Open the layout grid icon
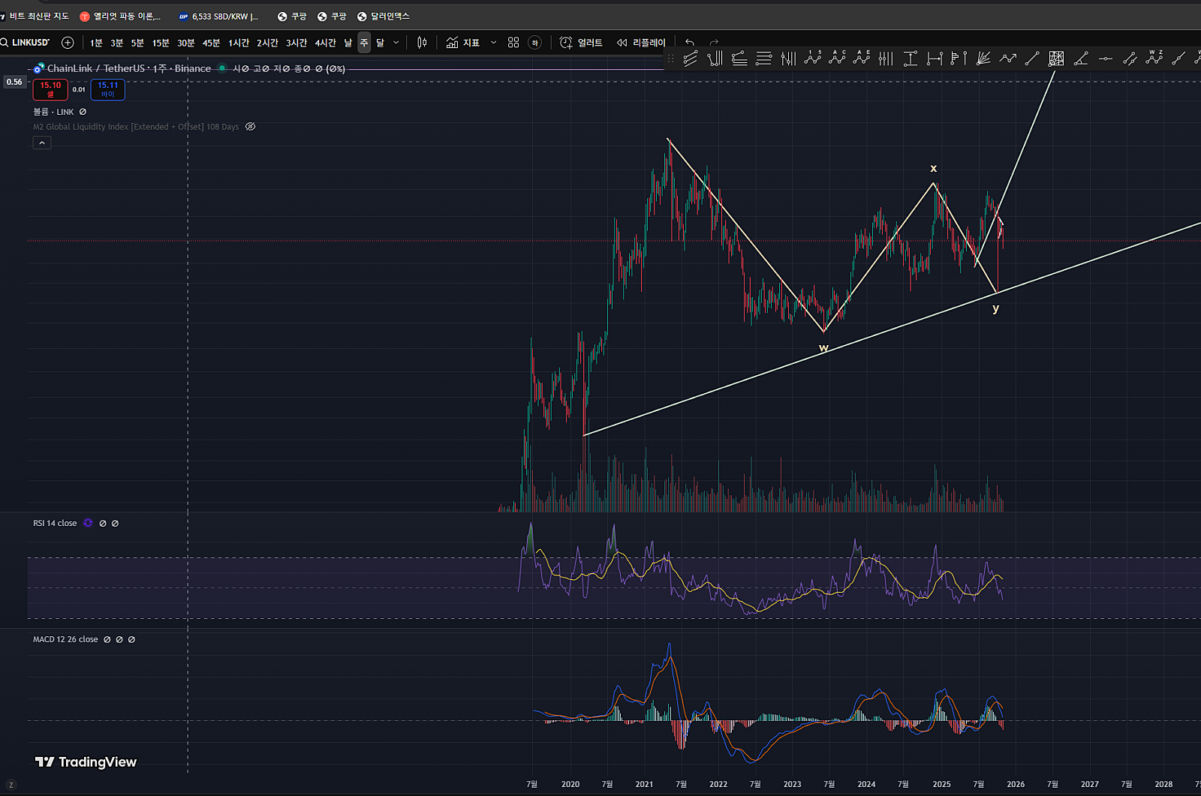The width and height of the screenshot is (1201, 796). point(513,43)
